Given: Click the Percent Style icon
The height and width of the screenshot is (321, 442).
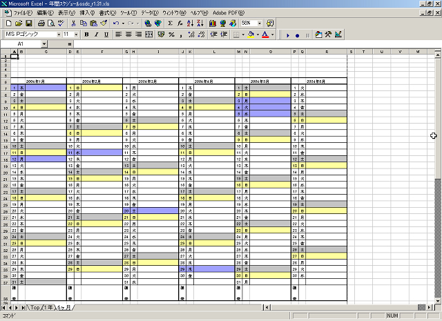Looking at the screenshot, I should 171,34.
